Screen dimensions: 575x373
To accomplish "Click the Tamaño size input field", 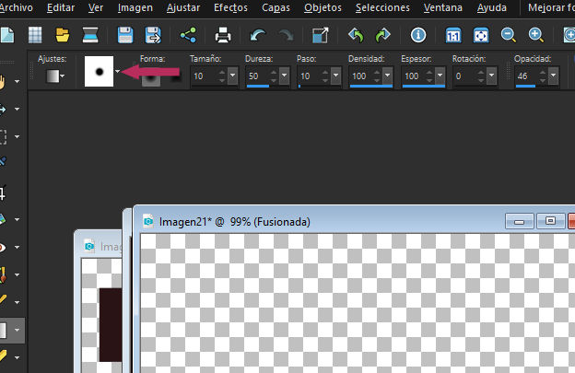I will tap(205, 76).
